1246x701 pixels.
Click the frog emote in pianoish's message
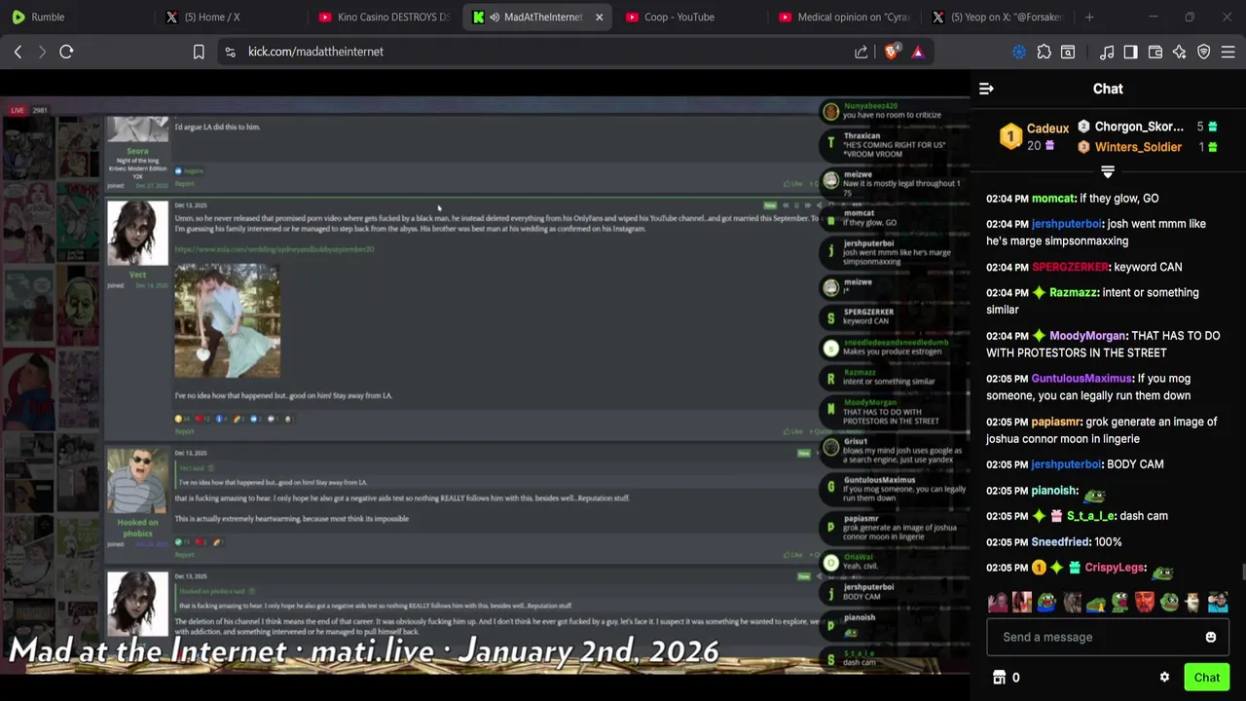click(1095, 495)
